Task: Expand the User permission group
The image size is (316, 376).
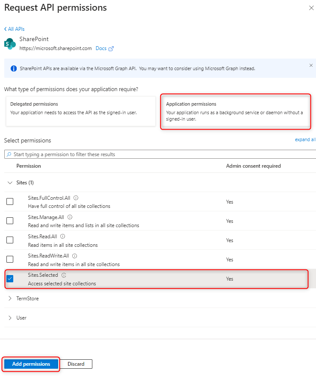Action: coord(10,318)
